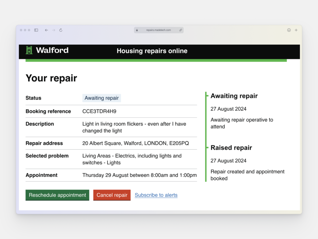
Task: Focus the repairs.madetech.com address field
Action: [159, 30]
